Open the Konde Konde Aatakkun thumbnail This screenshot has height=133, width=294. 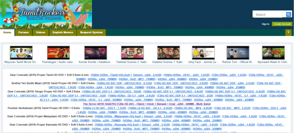[x=96, y=53]
